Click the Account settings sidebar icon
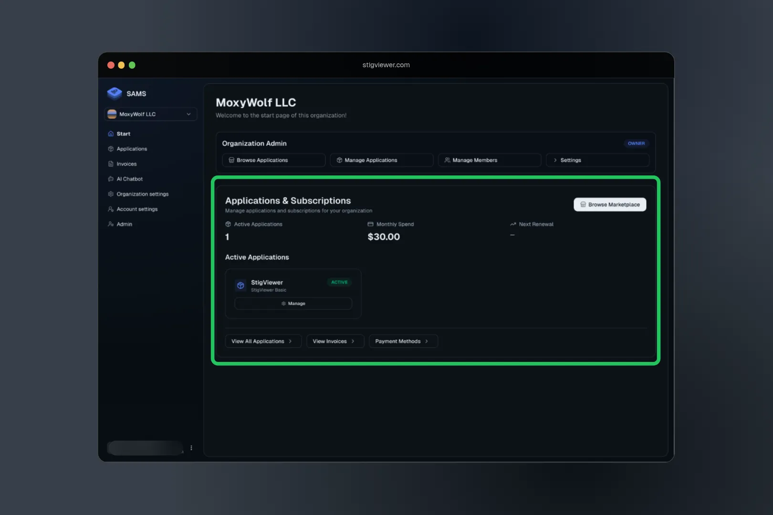This screenshot has width=773, height=515. (111, 209)
